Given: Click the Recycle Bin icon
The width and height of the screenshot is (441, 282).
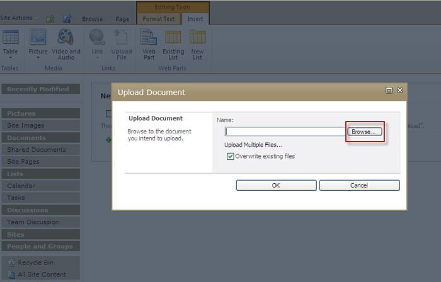Looking at the screenshot, I should (11, 262).
